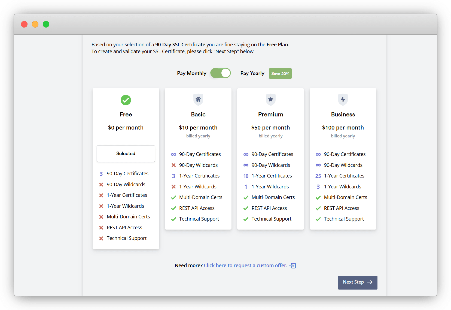Click green check beside Business REST API Access
Image resolution: width=451 pixels, height=310 pixels.
pos(318,208)
